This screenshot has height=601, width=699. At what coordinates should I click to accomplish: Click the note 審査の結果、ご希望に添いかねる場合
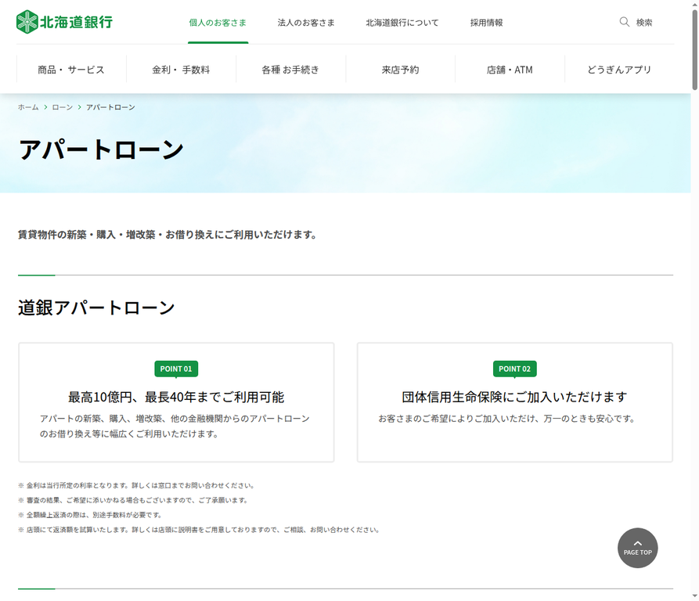point(133,500)
